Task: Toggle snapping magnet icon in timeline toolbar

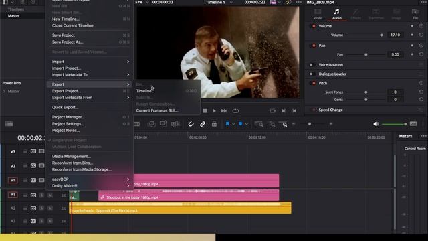Action: (191, 124)
